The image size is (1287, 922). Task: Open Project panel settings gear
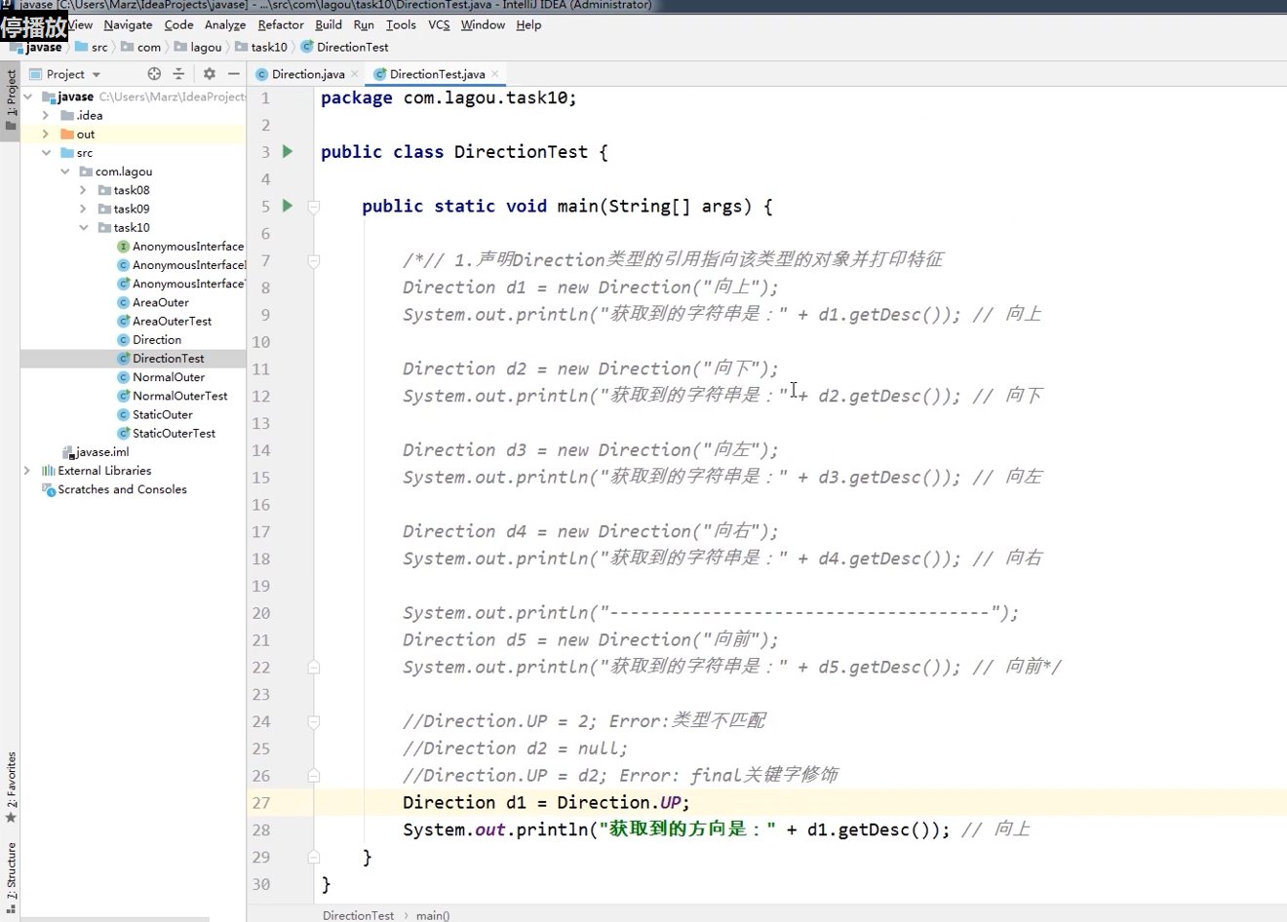(x=209, y=74)
